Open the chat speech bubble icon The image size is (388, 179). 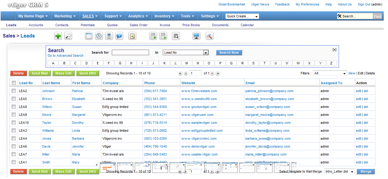pos(119,36)
